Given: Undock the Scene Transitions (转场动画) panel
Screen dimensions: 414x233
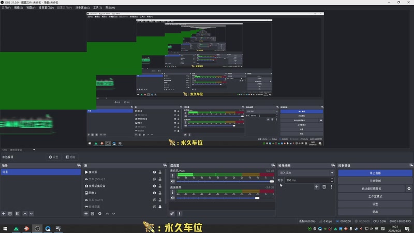Looking at the screenshot, I should (333, 165).
